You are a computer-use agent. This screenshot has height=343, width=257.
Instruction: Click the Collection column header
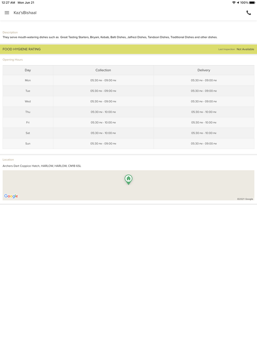[x=103, y=70]
